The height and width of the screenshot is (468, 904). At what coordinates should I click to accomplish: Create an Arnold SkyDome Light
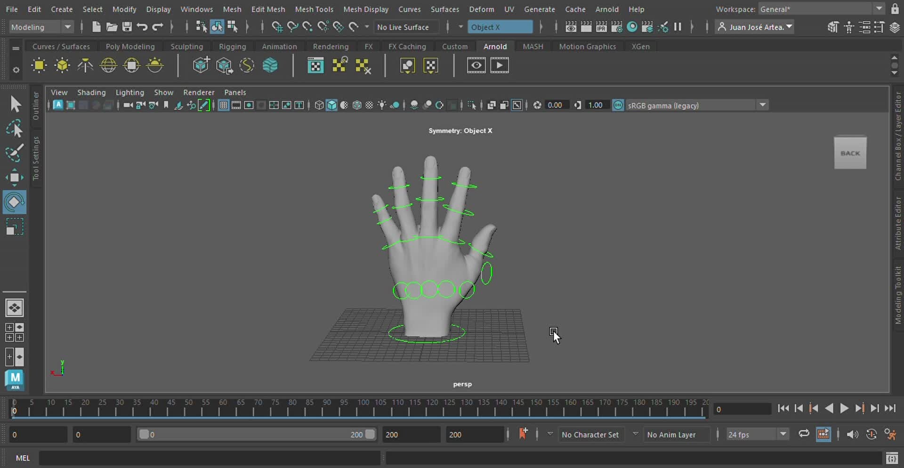(109, 65)
